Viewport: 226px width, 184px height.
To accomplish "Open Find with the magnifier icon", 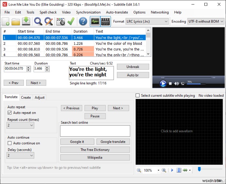I will (38, 22).
